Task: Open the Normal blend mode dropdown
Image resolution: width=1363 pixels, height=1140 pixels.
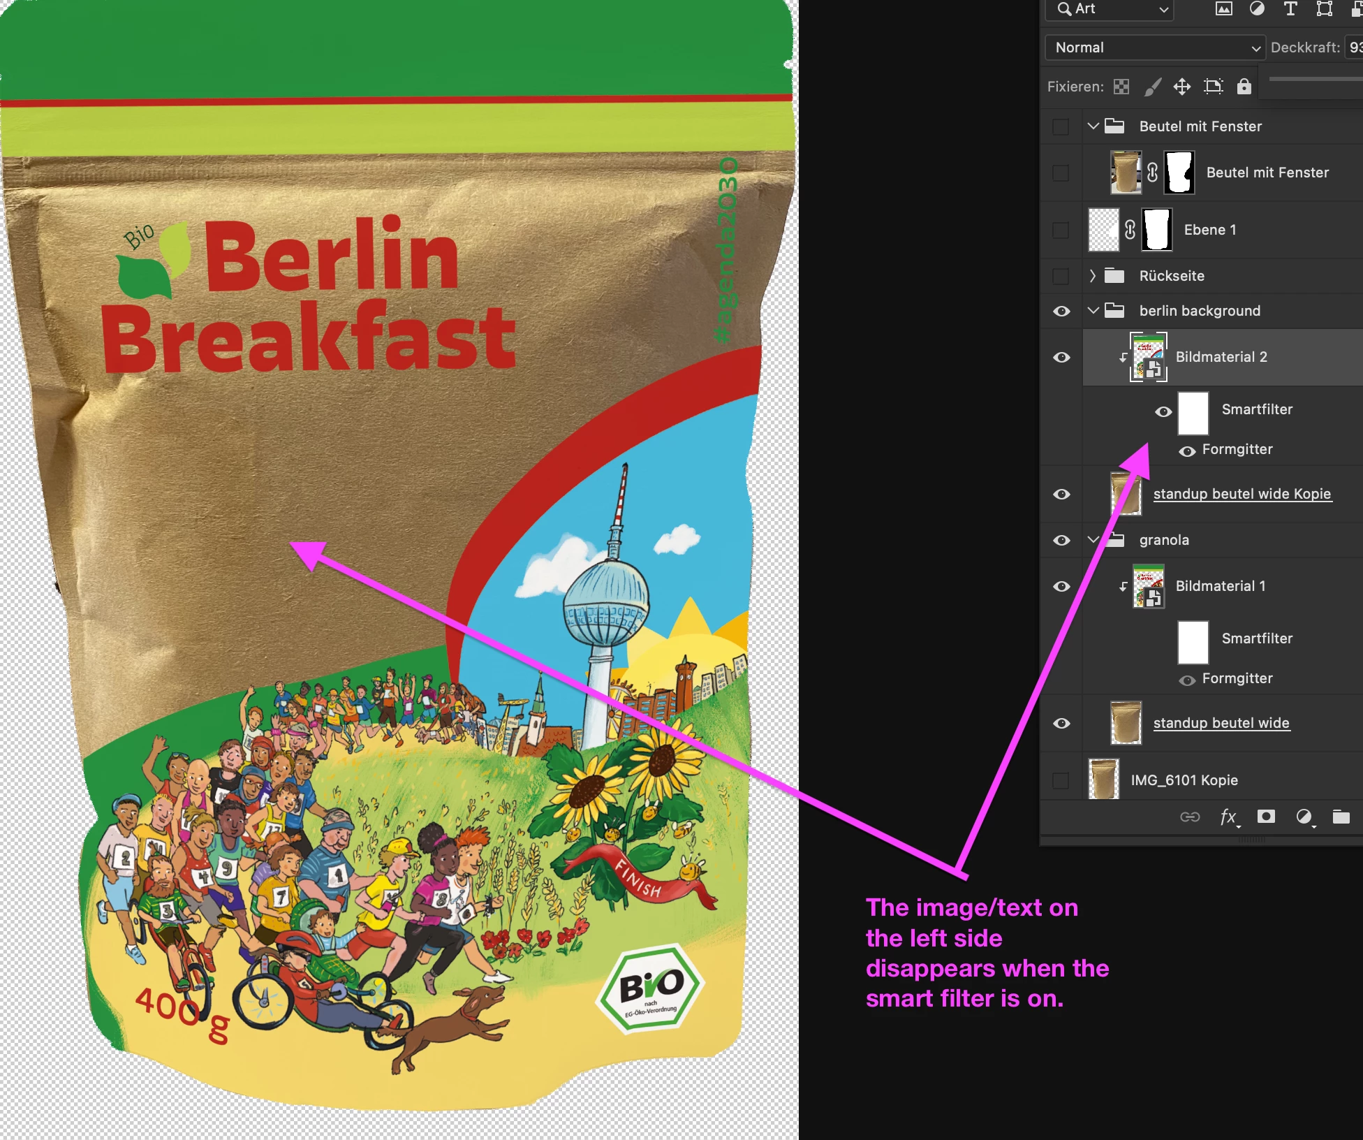Action: point(1154,47)
